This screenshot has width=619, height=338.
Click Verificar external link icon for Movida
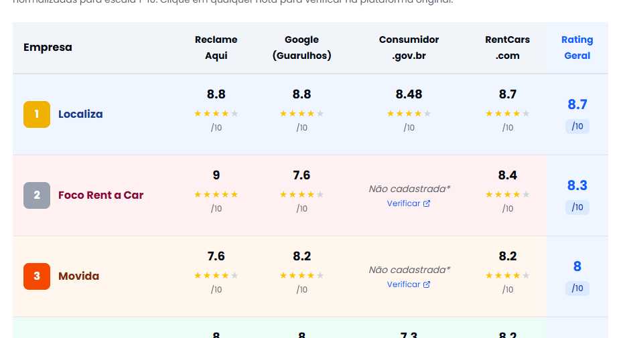click(427, 284)
